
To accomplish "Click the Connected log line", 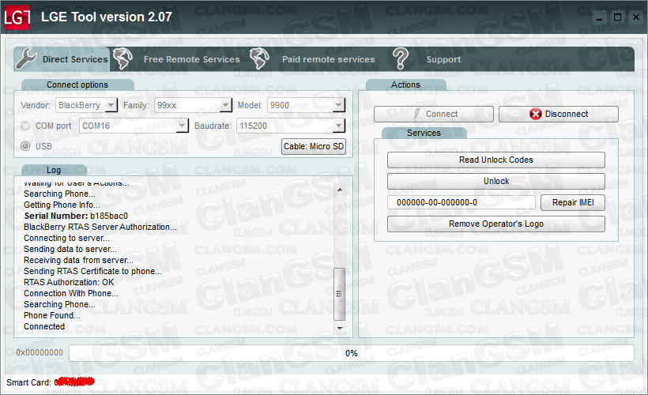I will pos(44,326).
